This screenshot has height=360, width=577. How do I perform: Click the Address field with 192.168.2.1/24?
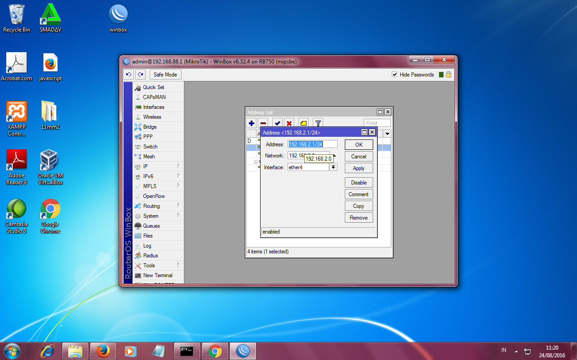tap(313, 144)
